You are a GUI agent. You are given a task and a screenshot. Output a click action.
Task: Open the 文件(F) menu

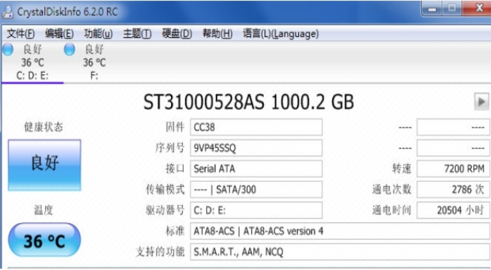click(x=21, y=34)
